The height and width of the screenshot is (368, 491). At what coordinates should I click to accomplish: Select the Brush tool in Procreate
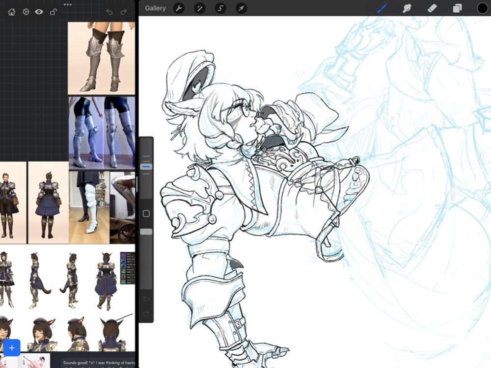click(x=382, y=8)
